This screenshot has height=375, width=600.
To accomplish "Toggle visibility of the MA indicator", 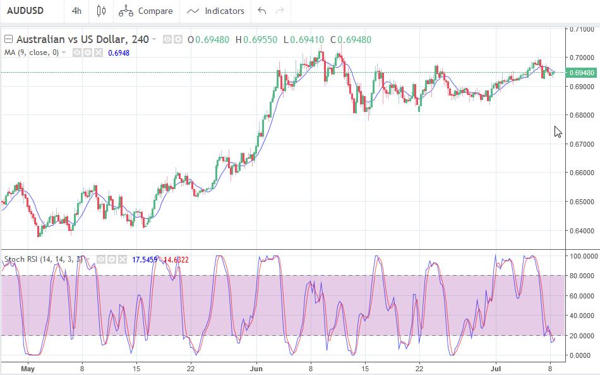I will pyautogui.click(x=76, y=52).
